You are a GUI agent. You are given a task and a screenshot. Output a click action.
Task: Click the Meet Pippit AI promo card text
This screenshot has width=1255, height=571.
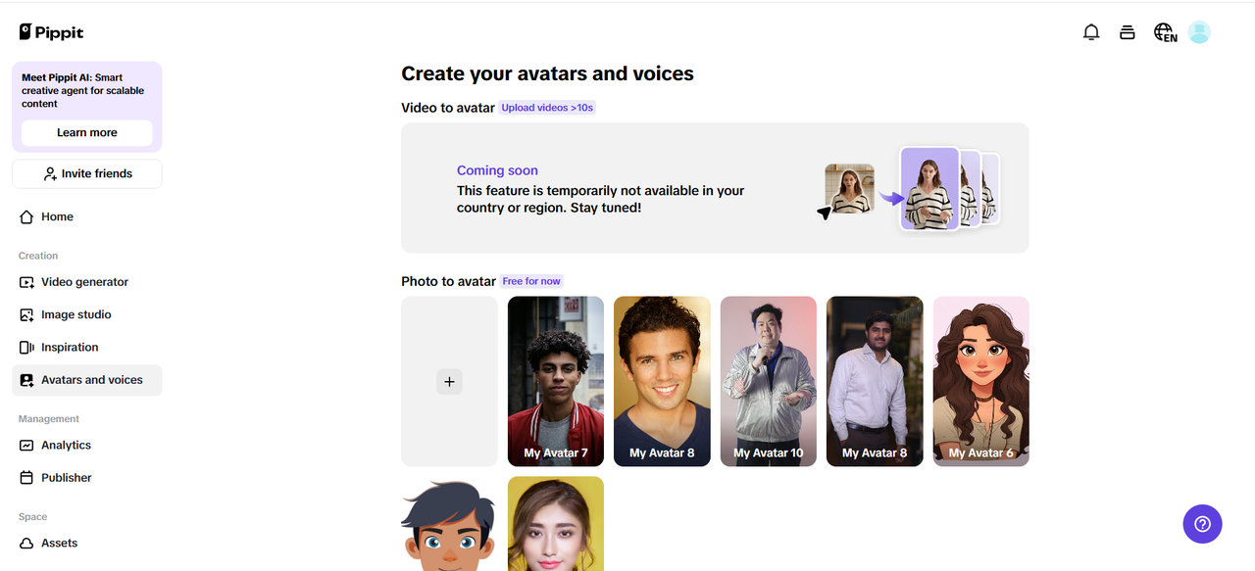coord(83,90)
